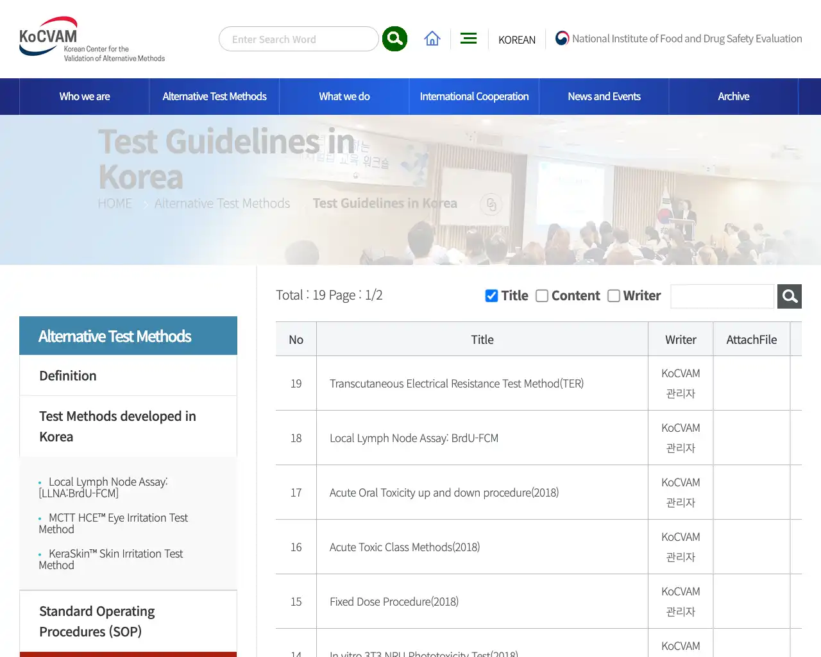Click the HOME breadcrumb link
This screenshot has width=821, height=657.
(115, 203)
